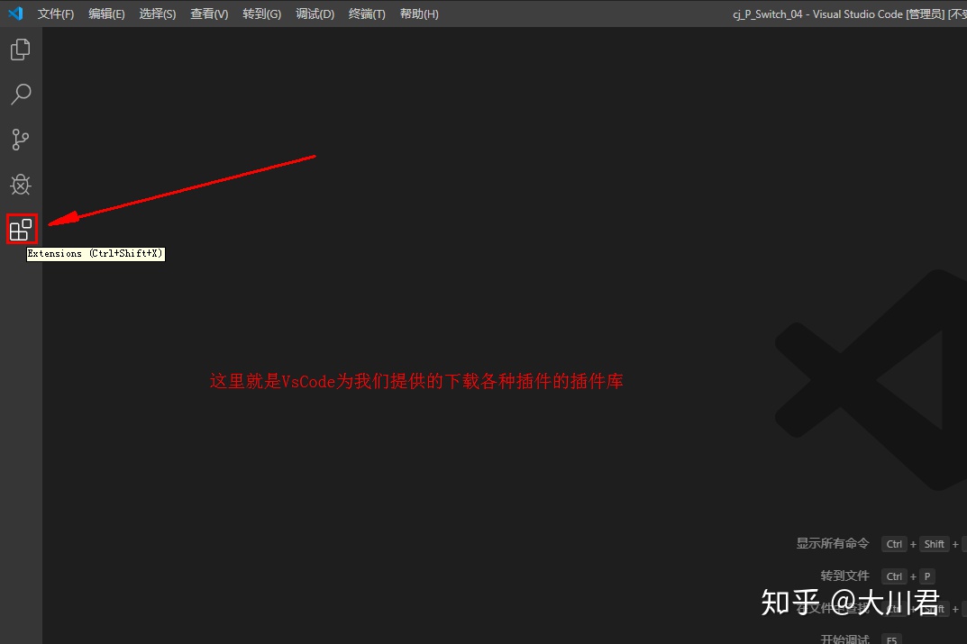
Task: Open the Debug bug icon
Action: [x=21, y=185]
